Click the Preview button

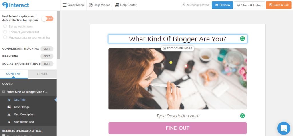coord(222,5)
